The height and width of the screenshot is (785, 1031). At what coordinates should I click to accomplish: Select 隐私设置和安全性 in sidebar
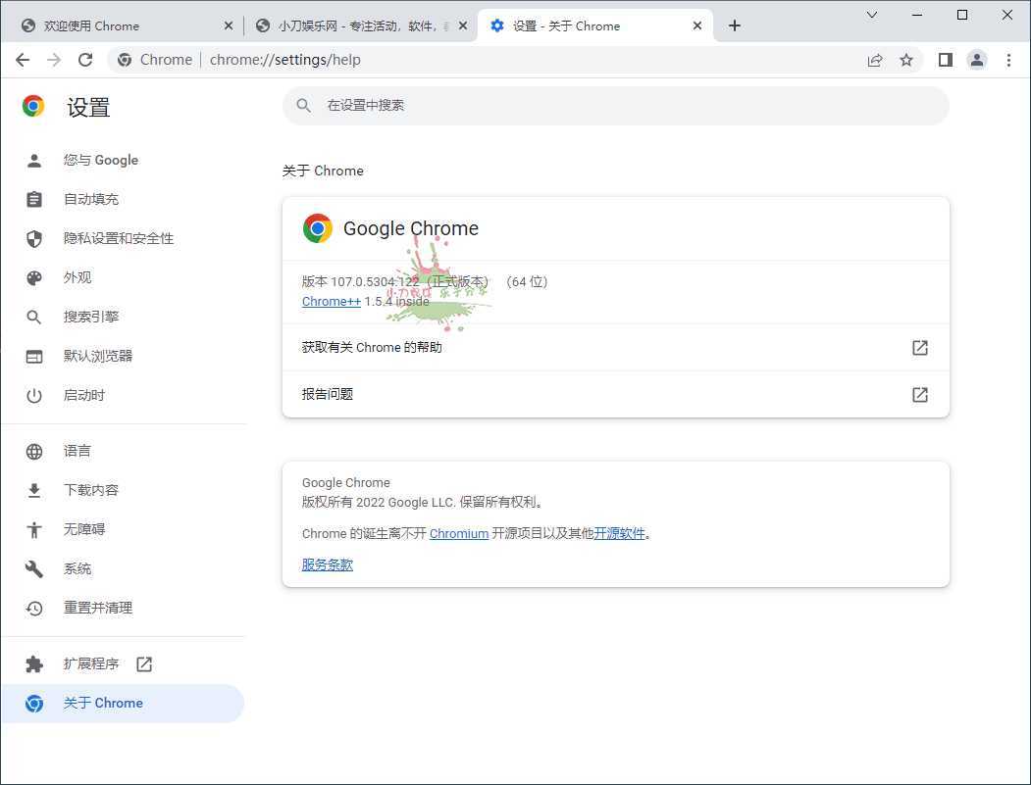point(118,238)
